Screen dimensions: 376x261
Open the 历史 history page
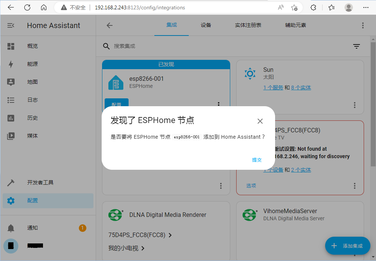(x=33, y=118)
